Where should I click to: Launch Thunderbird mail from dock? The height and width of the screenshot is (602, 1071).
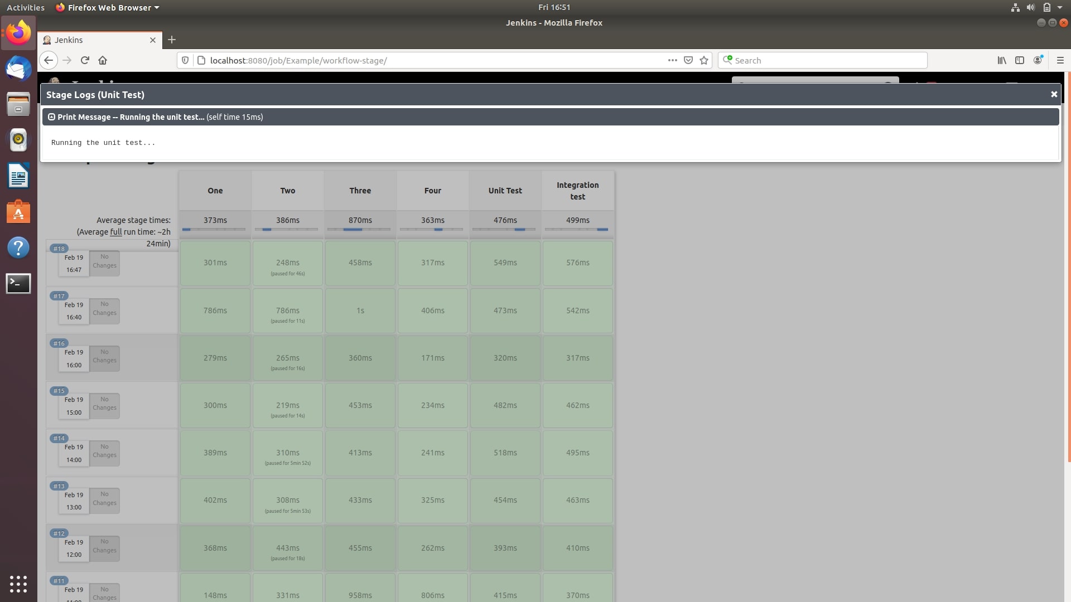point(18,69)
